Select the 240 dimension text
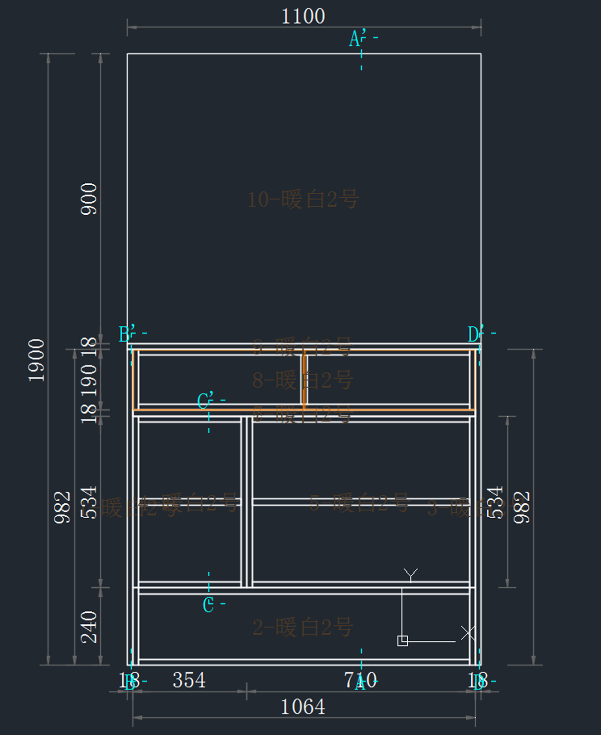601x735 pixels. 89,627
